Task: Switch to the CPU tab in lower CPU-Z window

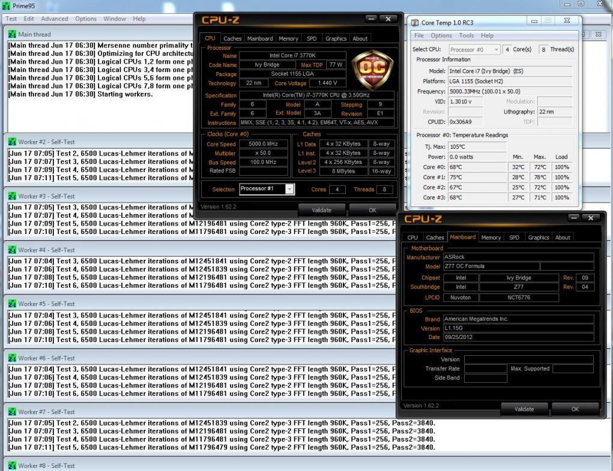Action: click(412, 238)
